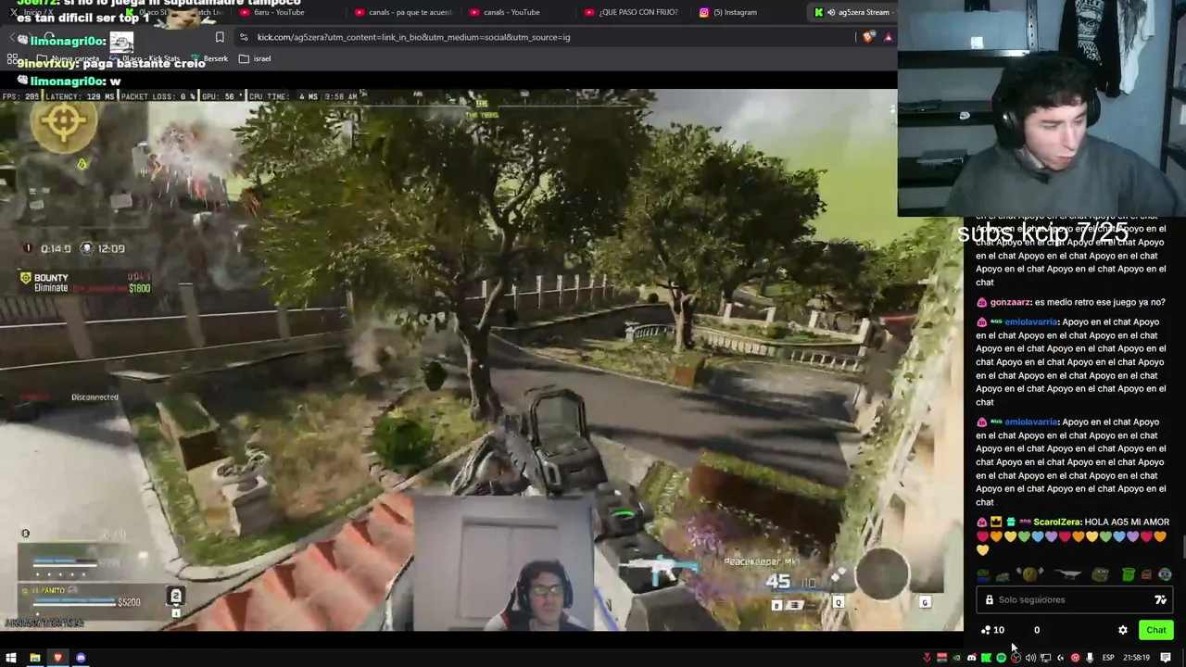The height and width of the screenshot is (667, 1186).
Task: Click the kick.com address bar URL
Action: click(413, 37)
